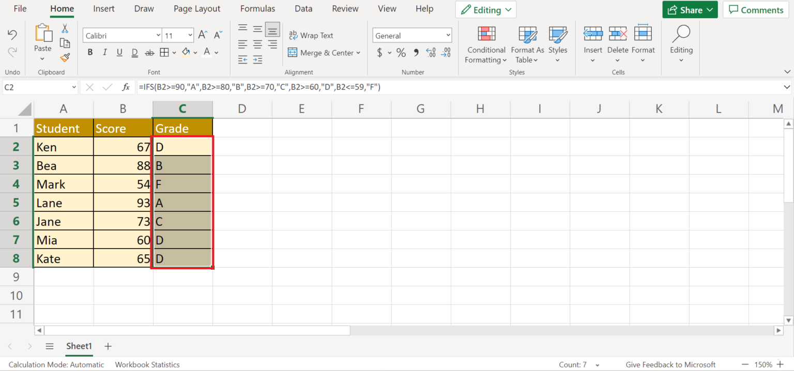
Task: Click the Increase Decimal icon
Action: (431, 52)
